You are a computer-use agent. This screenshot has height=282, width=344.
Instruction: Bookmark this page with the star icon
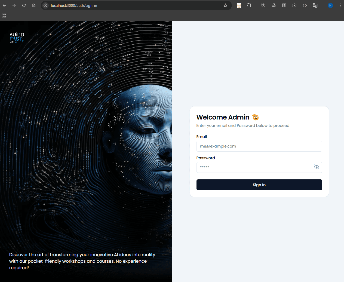tap(225, 5)
